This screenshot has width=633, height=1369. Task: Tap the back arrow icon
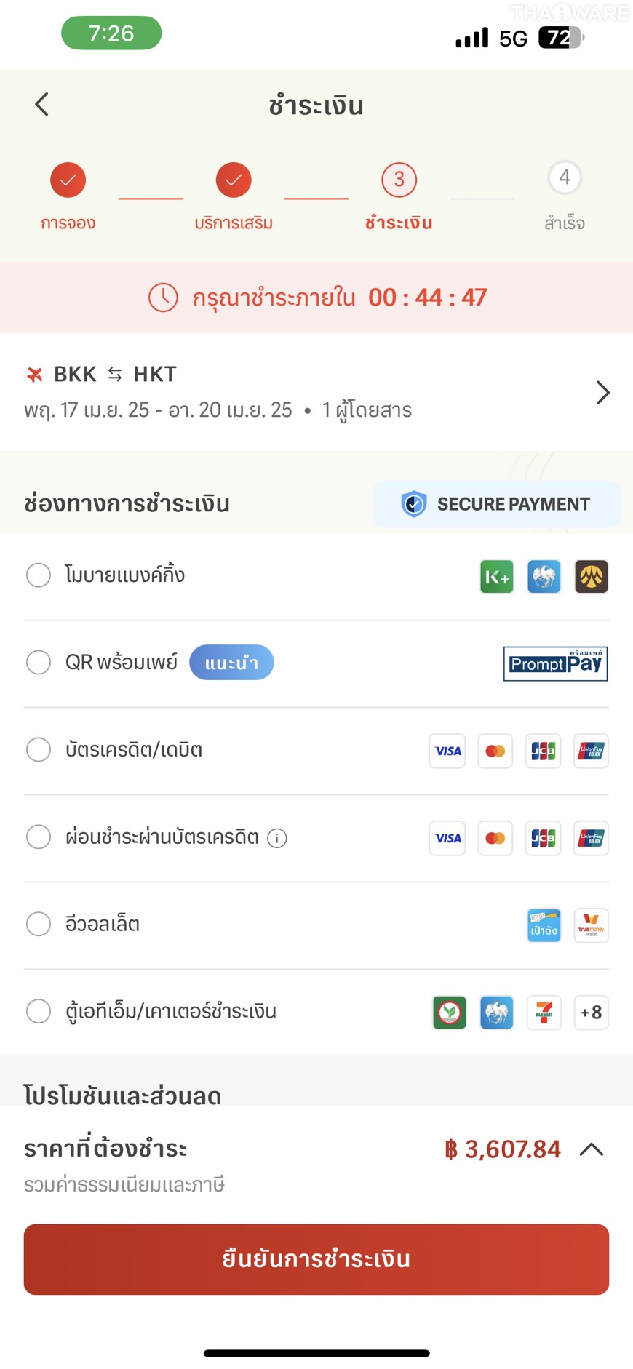click(42, 105)
